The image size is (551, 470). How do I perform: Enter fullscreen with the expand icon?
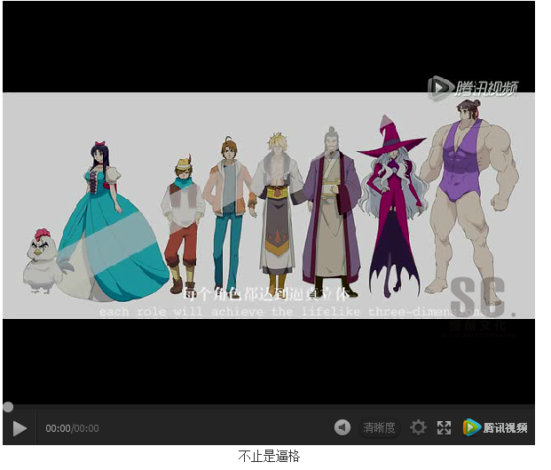(445, 428)
